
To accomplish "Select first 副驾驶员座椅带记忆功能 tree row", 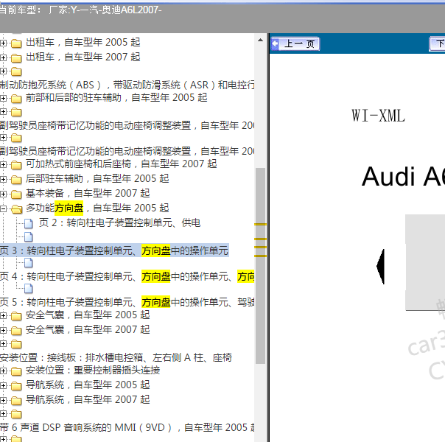I will 127,125.
